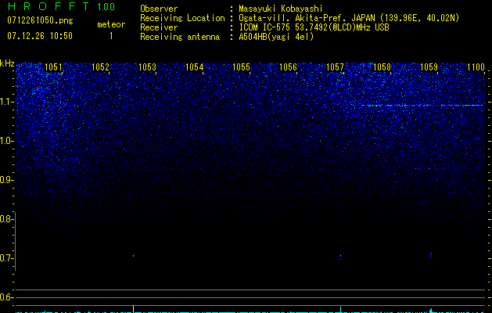Click the 1.0 kHz frequency axis label
Screen dimensions: 492x313
click(x=5, y=141)
